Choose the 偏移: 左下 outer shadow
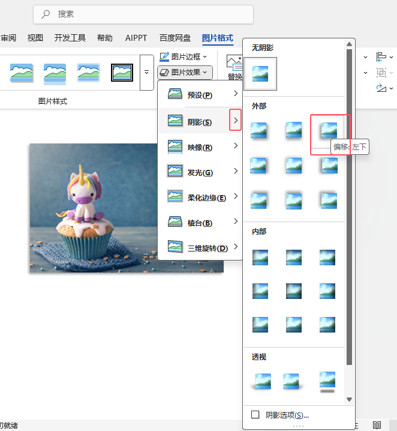397x431 pixels. [x=328, y=131]
